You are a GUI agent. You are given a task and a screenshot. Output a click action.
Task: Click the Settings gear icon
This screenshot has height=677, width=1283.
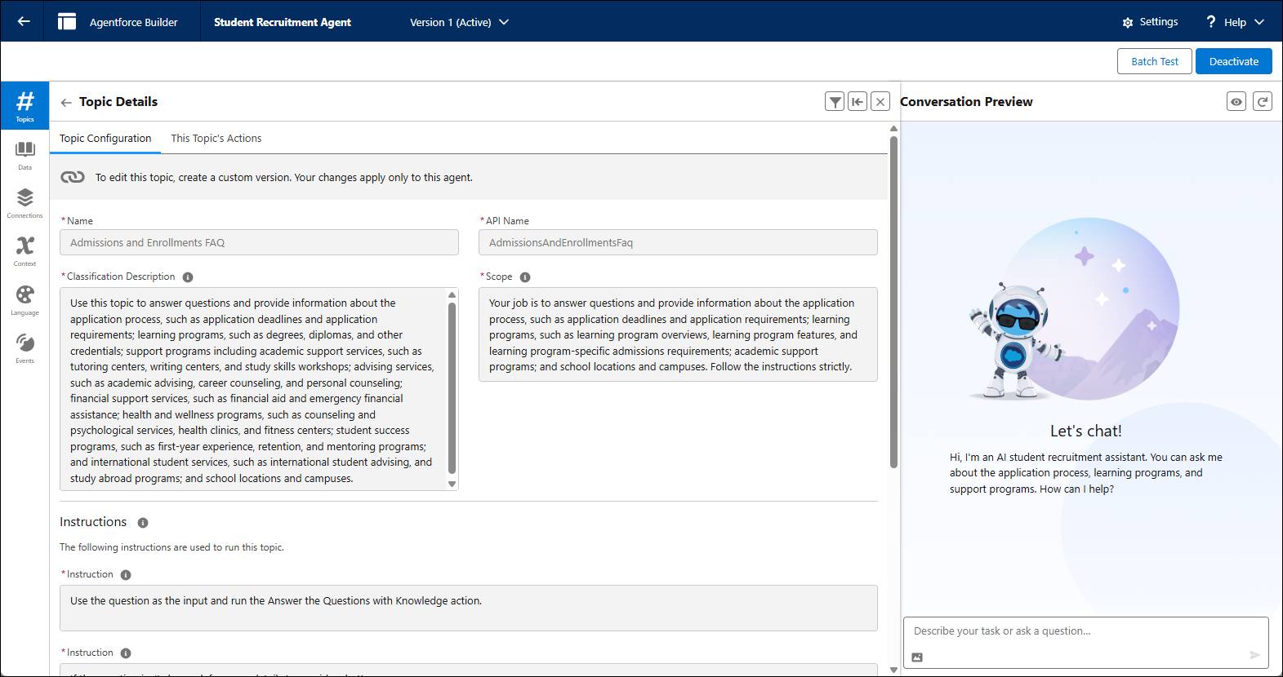tap(1128, 22)
